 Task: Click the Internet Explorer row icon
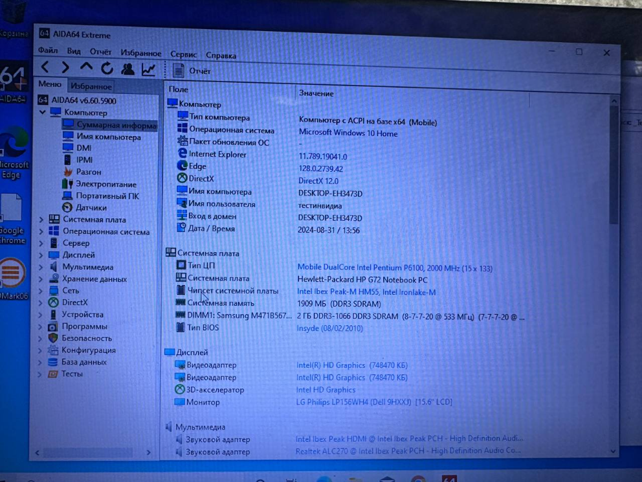(x=183, y=154)
